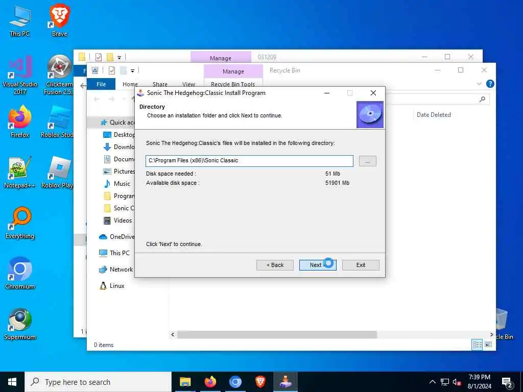Click the taskbar search box
The width and height of the screenshot is (523, 392).
[98, 382]
